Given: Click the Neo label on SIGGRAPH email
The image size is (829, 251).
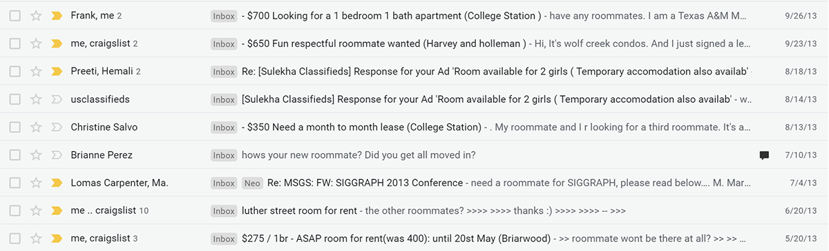Looking at the screenshot, I should pos(252,183).
